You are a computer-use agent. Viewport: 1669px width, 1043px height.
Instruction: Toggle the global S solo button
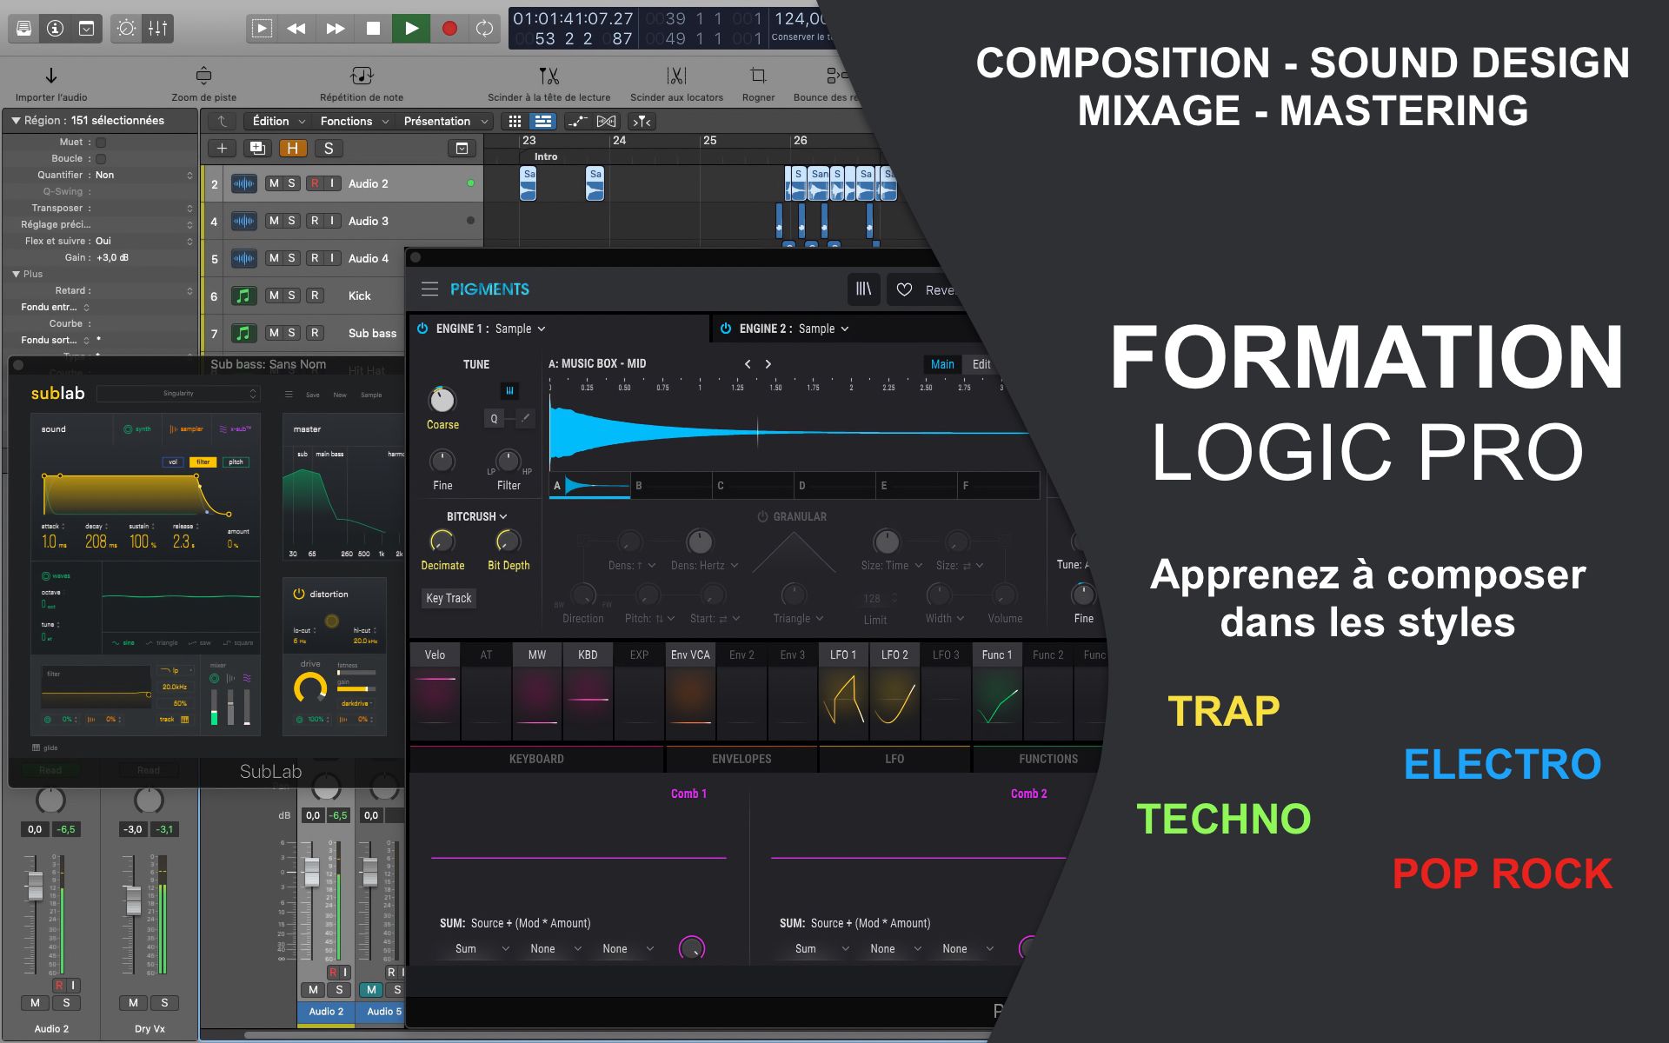click(x=328, y=149)
